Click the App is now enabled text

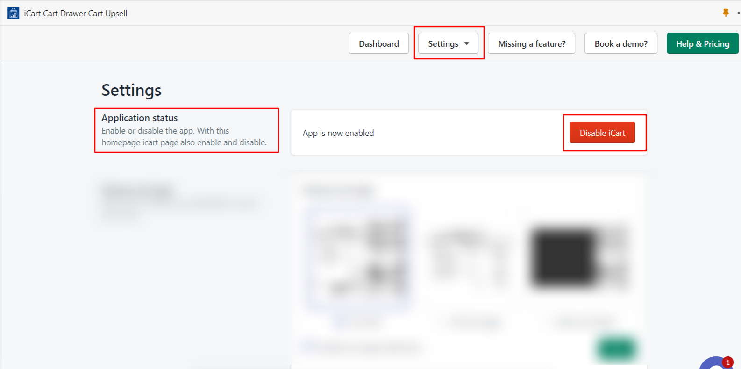(338, 133)
